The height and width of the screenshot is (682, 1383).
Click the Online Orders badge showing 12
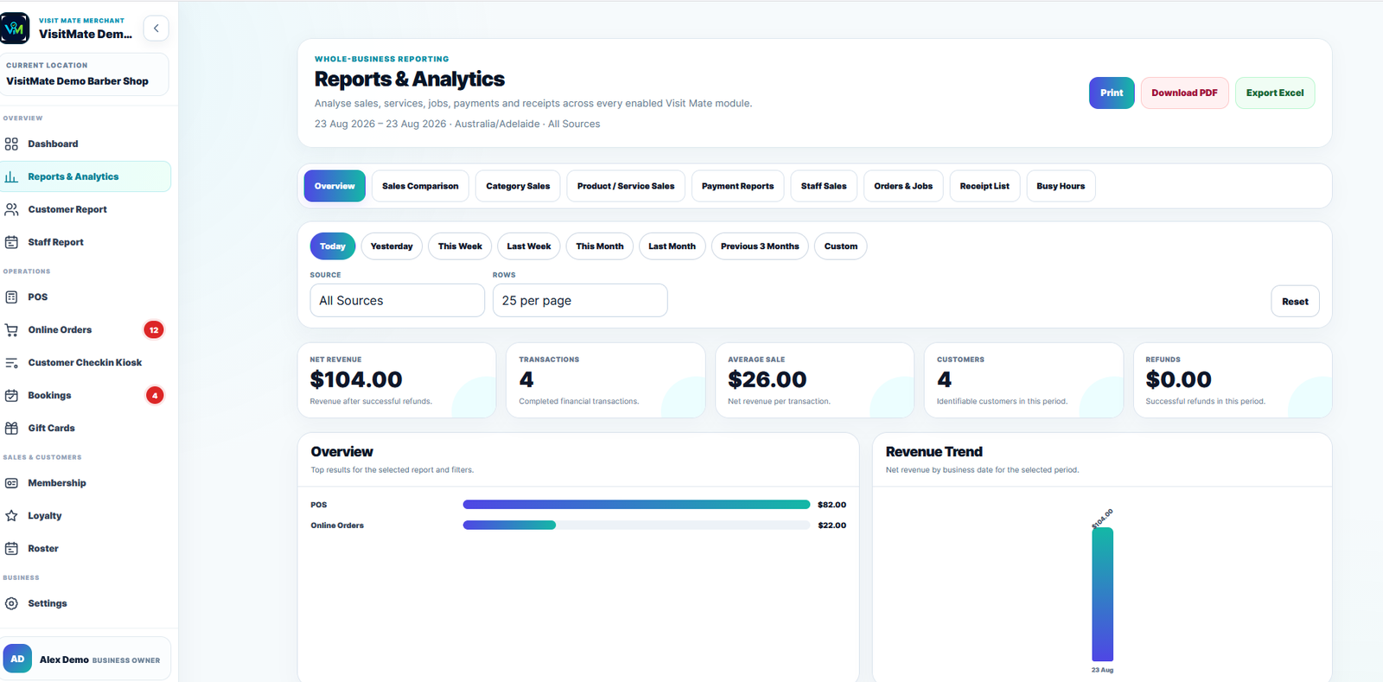point(154,329)
